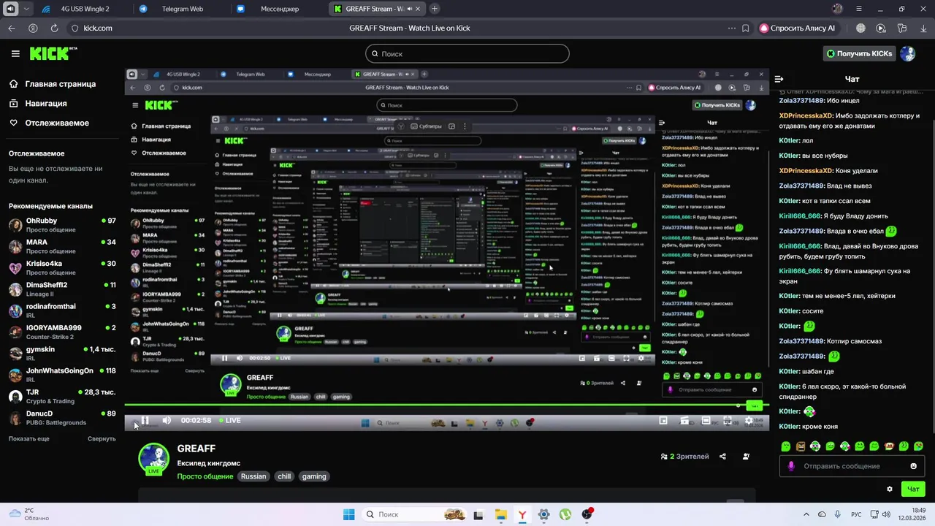Open chat settings gear icon
The image size is (935, 526).
point(889,489)
